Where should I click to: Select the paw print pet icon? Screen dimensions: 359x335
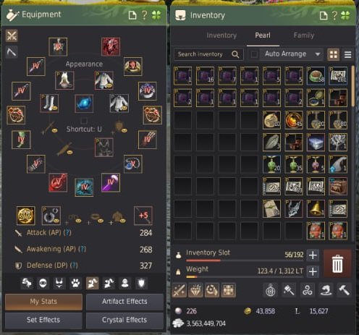[75, 283]
